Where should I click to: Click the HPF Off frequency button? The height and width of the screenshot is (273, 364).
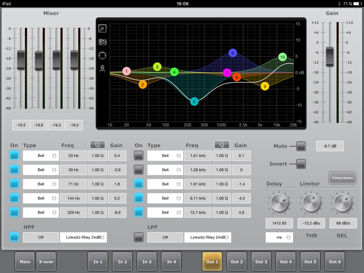[41, 237]
